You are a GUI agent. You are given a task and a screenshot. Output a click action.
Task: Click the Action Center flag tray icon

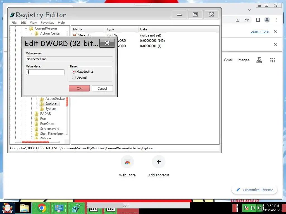(246, 208)
